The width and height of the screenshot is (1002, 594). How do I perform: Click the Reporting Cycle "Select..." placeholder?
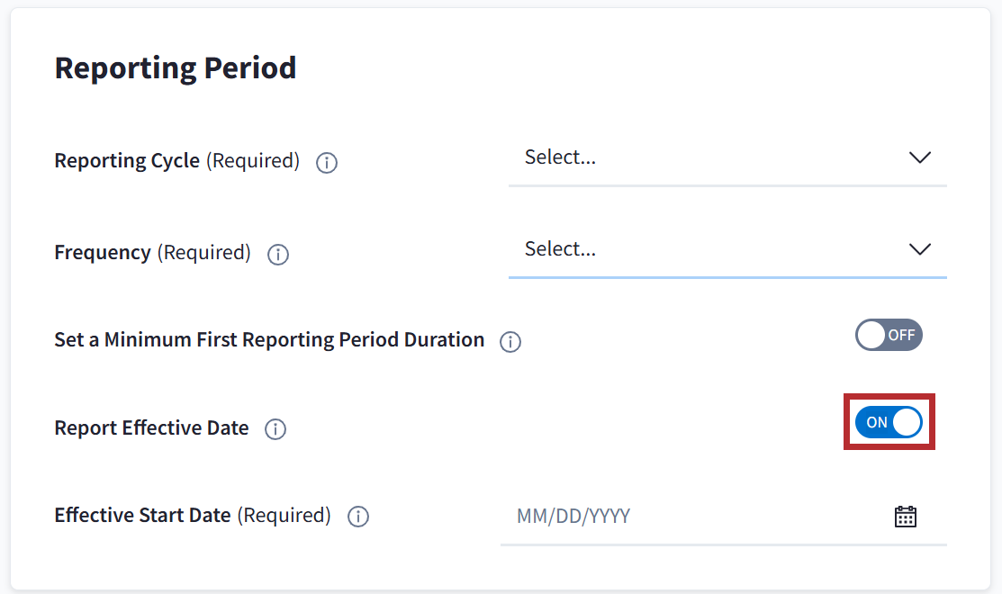[x=560, y=157]
